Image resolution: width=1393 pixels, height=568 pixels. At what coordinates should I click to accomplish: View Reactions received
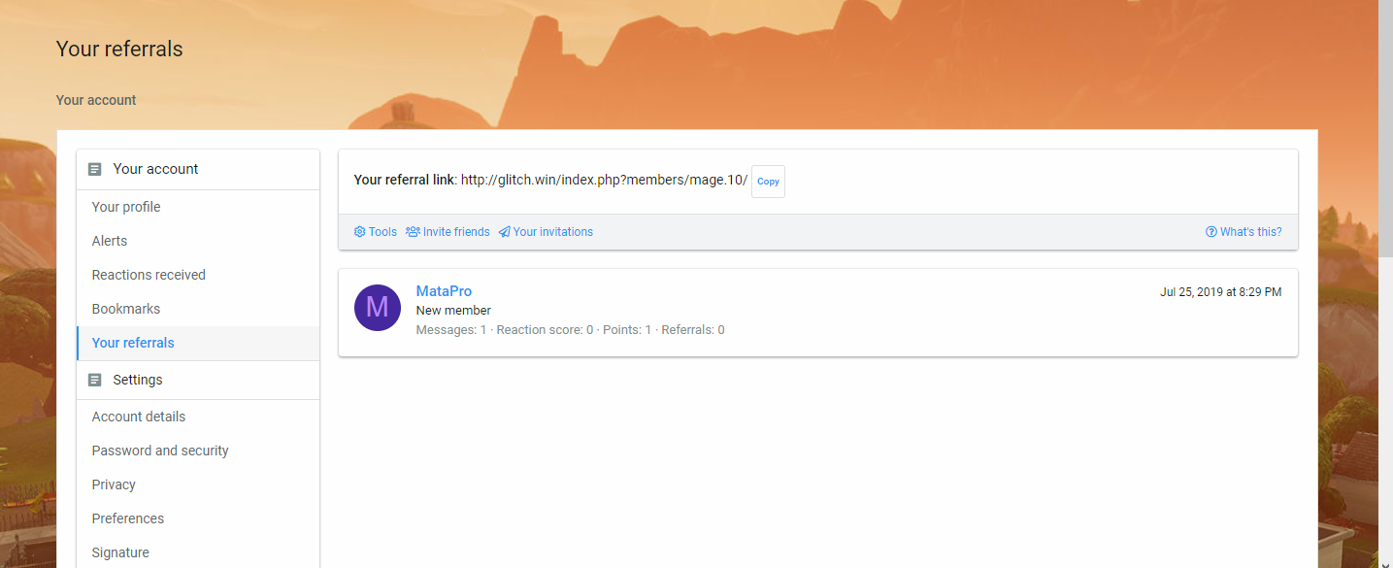coord(149,275)
